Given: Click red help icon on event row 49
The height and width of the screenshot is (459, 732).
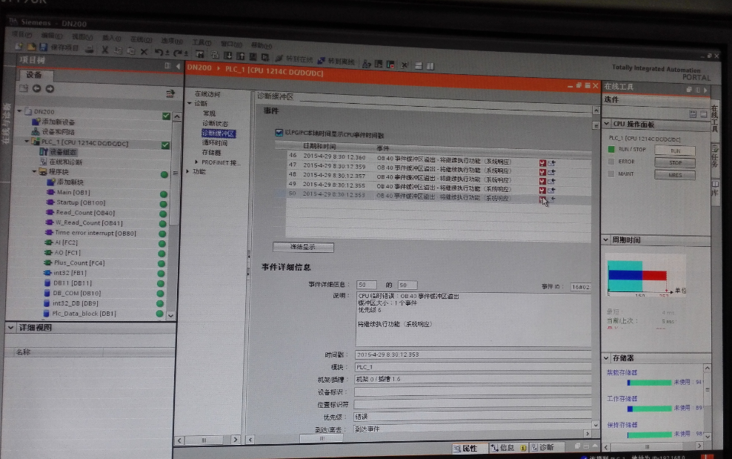Looking at the screenshot, I should click(542, 191).
